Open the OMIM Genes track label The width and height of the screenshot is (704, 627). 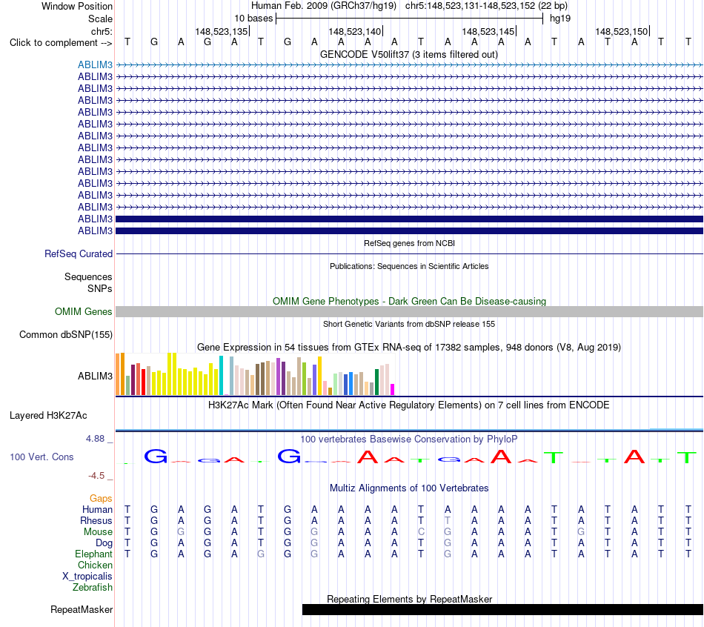coord(83,312)
